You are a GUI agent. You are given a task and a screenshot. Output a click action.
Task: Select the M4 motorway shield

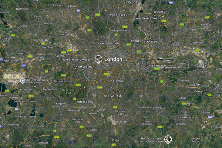point(24,66)
